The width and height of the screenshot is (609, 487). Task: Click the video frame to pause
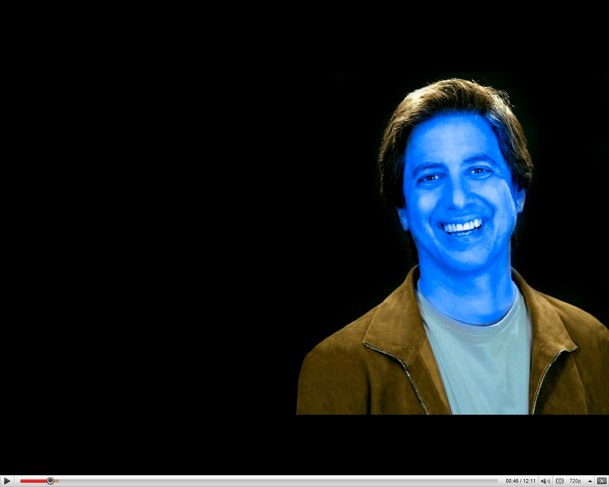coord(304,238)
